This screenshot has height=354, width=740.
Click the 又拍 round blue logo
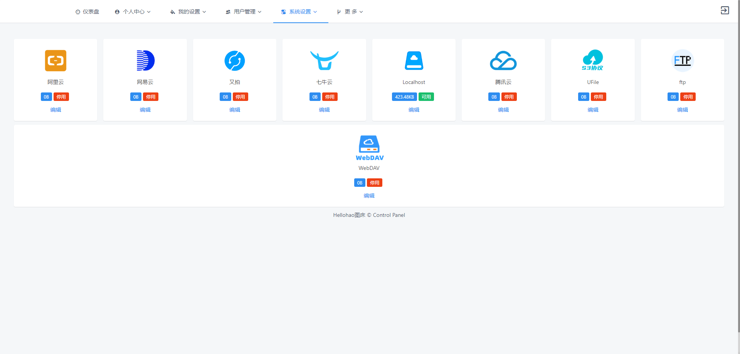pos(235,60)
